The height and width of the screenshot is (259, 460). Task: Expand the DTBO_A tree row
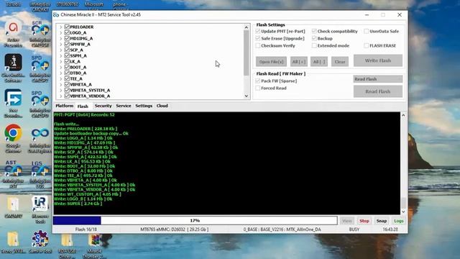pyautogui.click(x=60, y=73)
